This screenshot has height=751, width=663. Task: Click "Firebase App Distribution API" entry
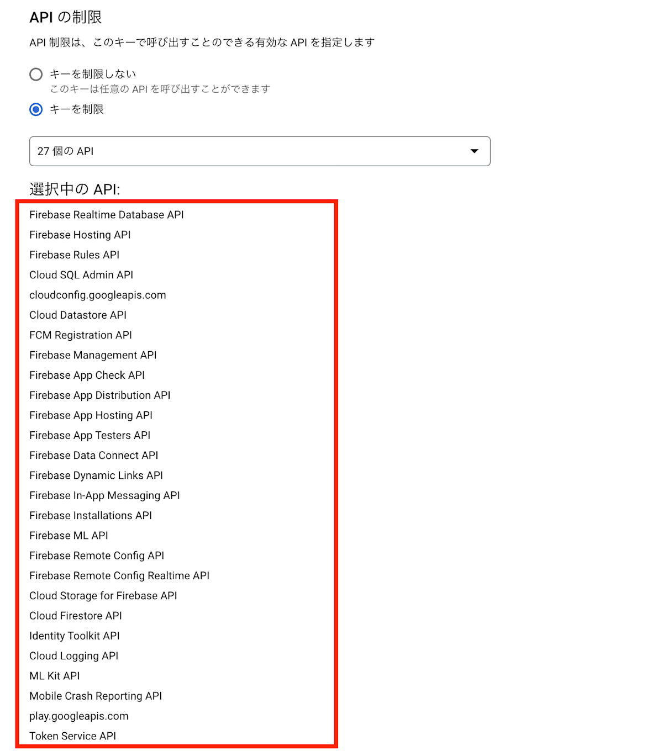[100, 395]
